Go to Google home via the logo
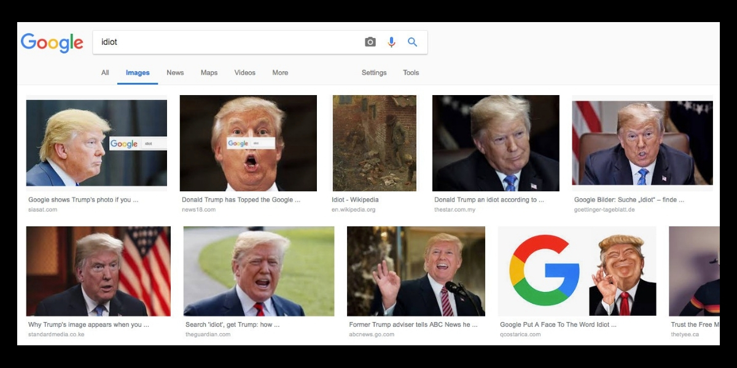This screenshot has width=737, height=368. click(52, 43)
